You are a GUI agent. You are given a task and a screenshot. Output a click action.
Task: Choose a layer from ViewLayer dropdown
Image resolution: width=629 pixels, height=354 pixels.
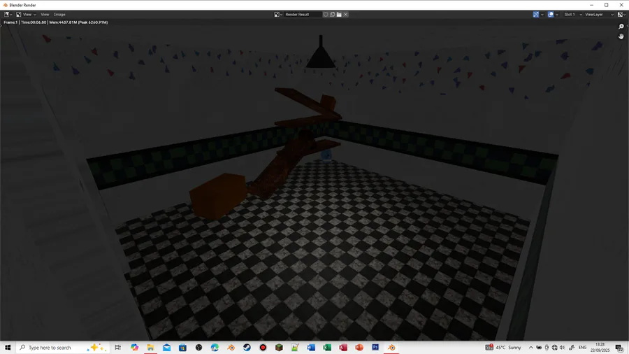(x=600, y=15)
